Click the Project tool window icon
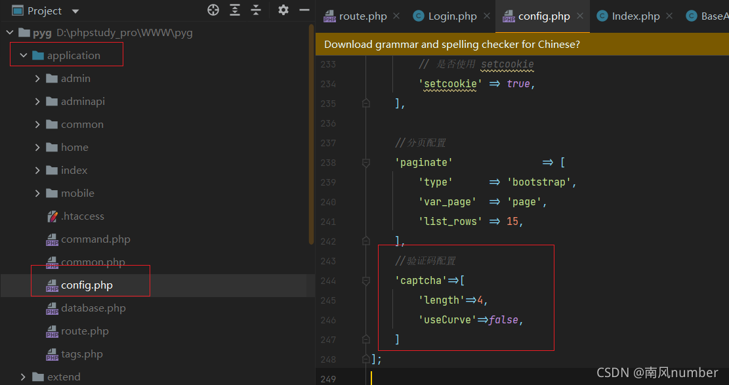 pos(17,10)
